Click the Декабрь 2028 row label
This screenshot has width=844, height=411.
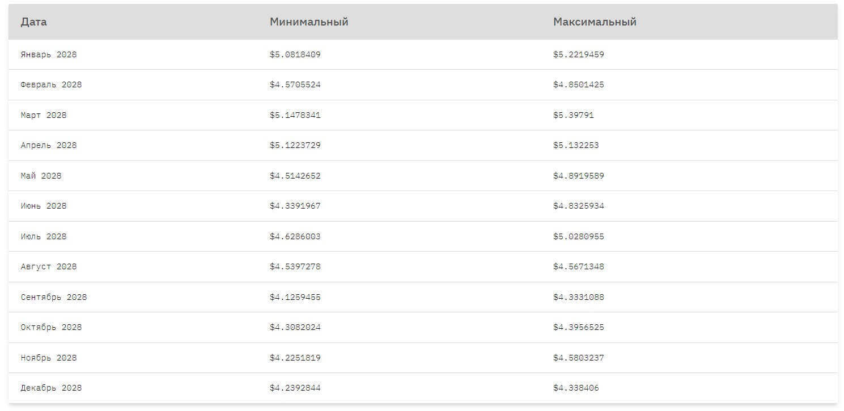point(51,388)
